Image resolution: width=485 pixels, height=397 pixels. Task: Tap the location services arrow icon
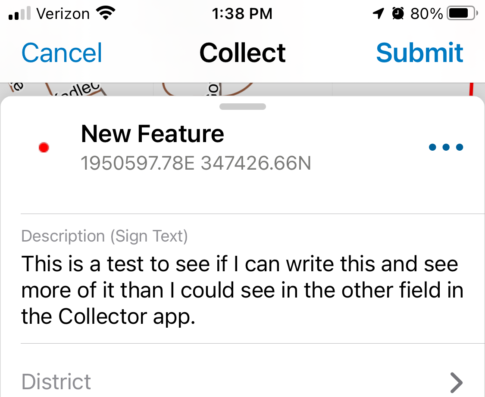[x=378, y=13]
